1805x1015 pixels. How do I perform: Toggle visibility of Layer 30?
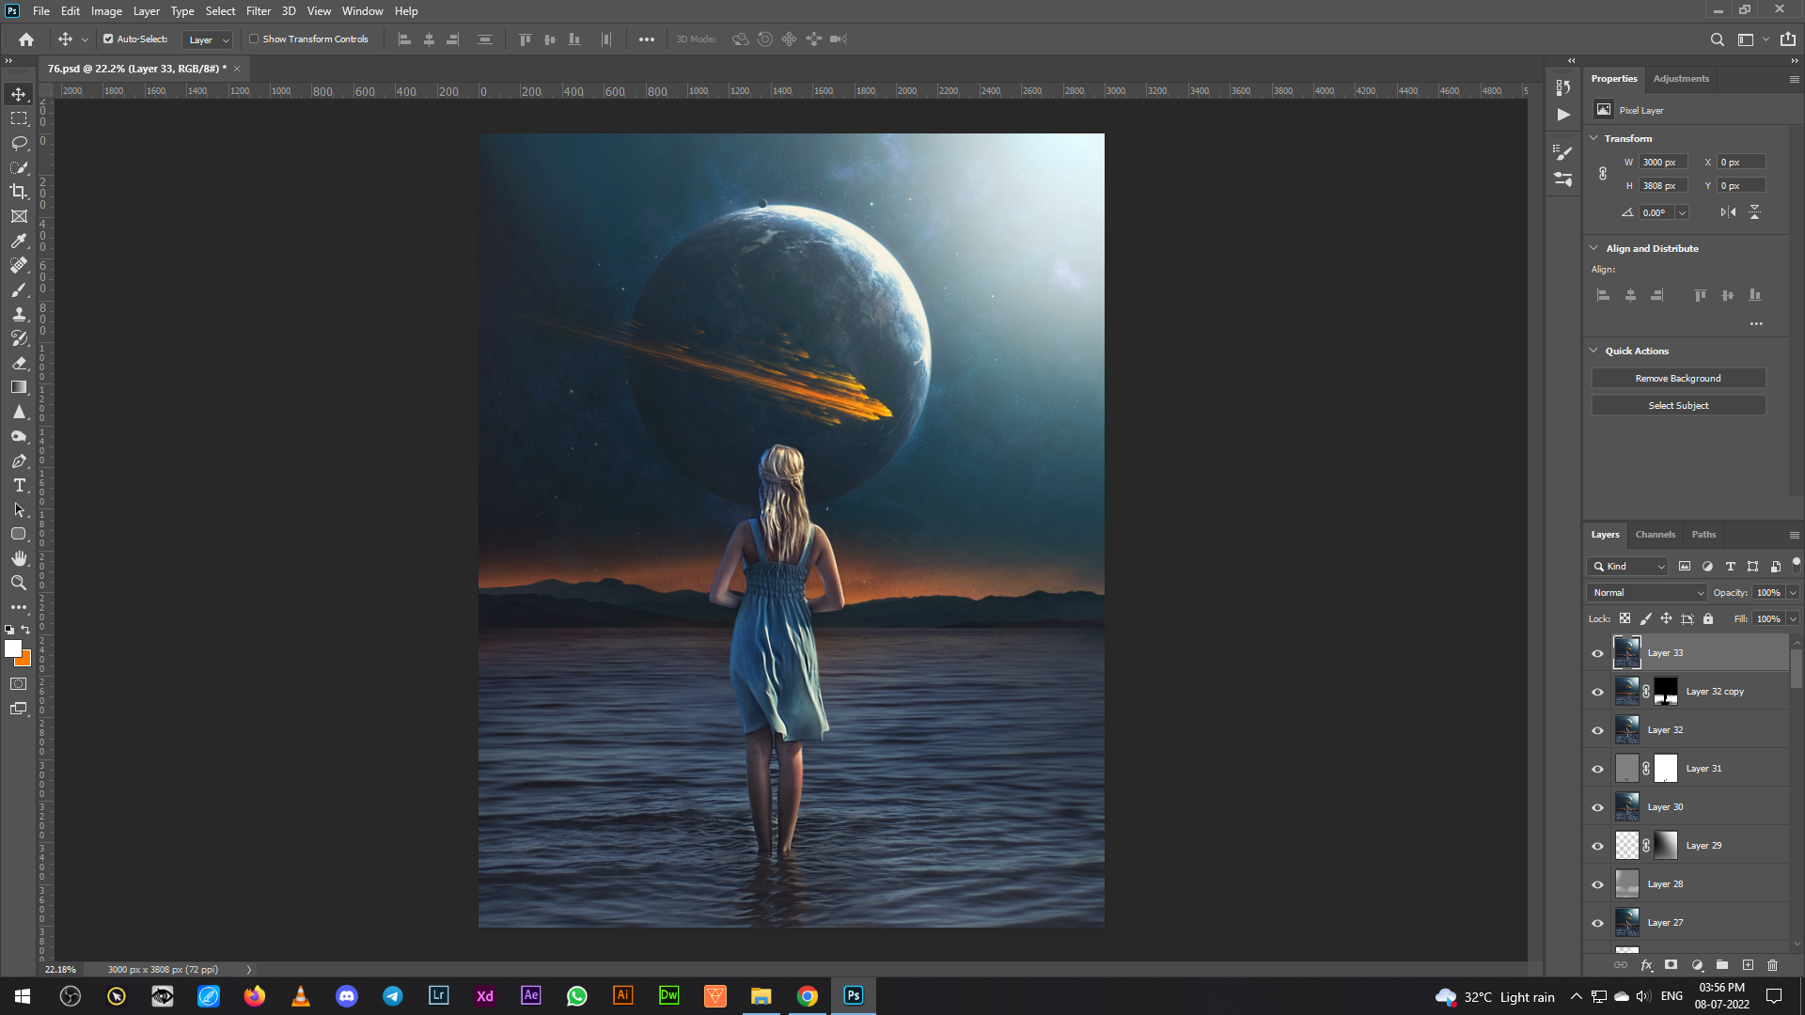(x=1597, y=807)
